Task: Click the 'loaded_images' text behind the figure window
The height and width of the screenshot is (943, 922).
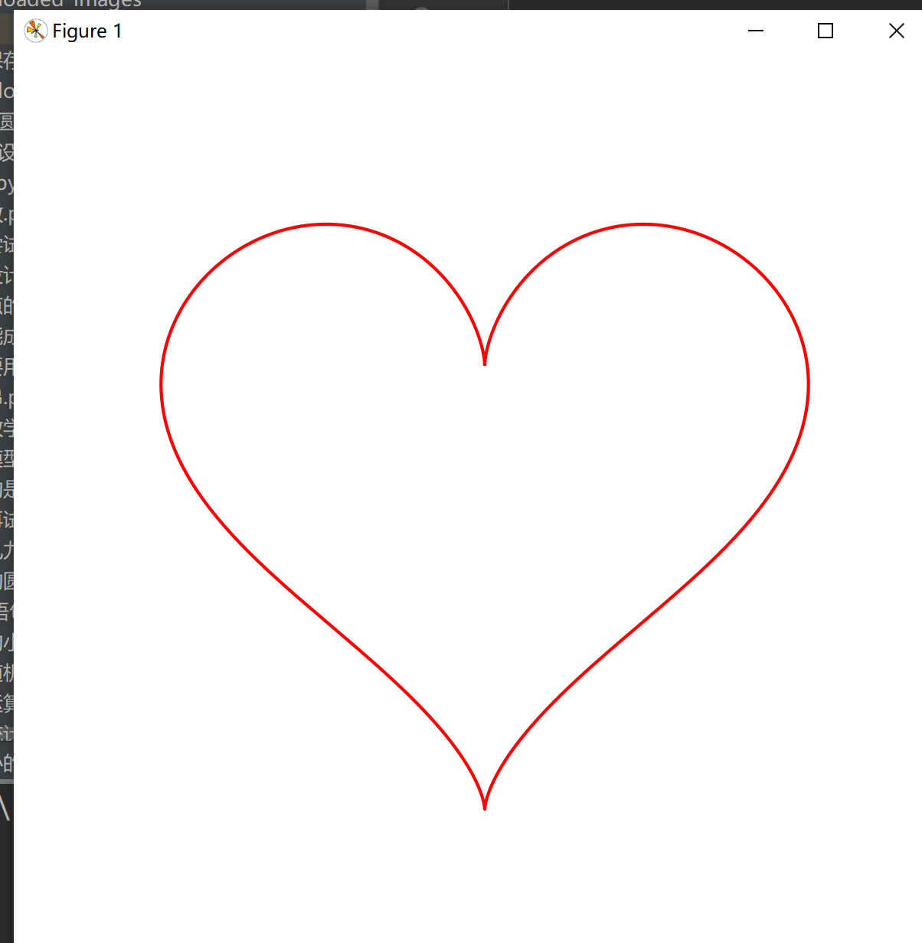Action: (x=70, y=4)
